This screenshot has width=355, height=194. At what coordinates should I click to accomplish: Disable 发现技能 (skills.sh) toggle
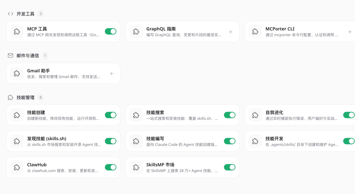pos(111,141)
